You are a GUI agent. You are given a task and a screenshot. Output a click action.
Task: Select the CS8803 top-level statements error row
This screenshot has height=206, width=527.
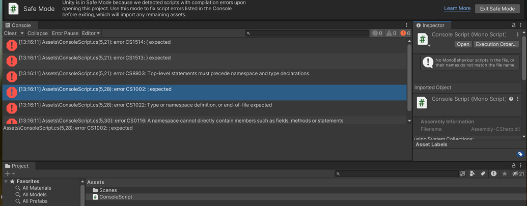click(x=205, y=76)
